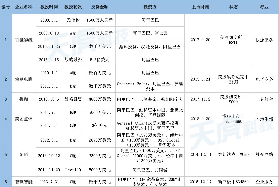Click listing date 2014.12.11
The height and width of the screenshot is (187, 279).
(x=200, y=154)
